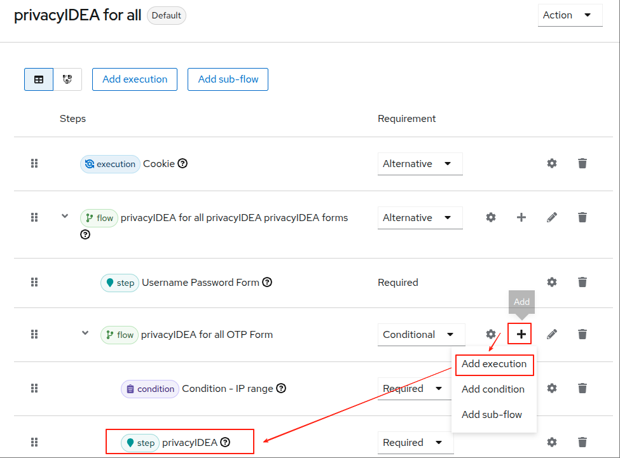Switch to table view mode

point(39,80)
